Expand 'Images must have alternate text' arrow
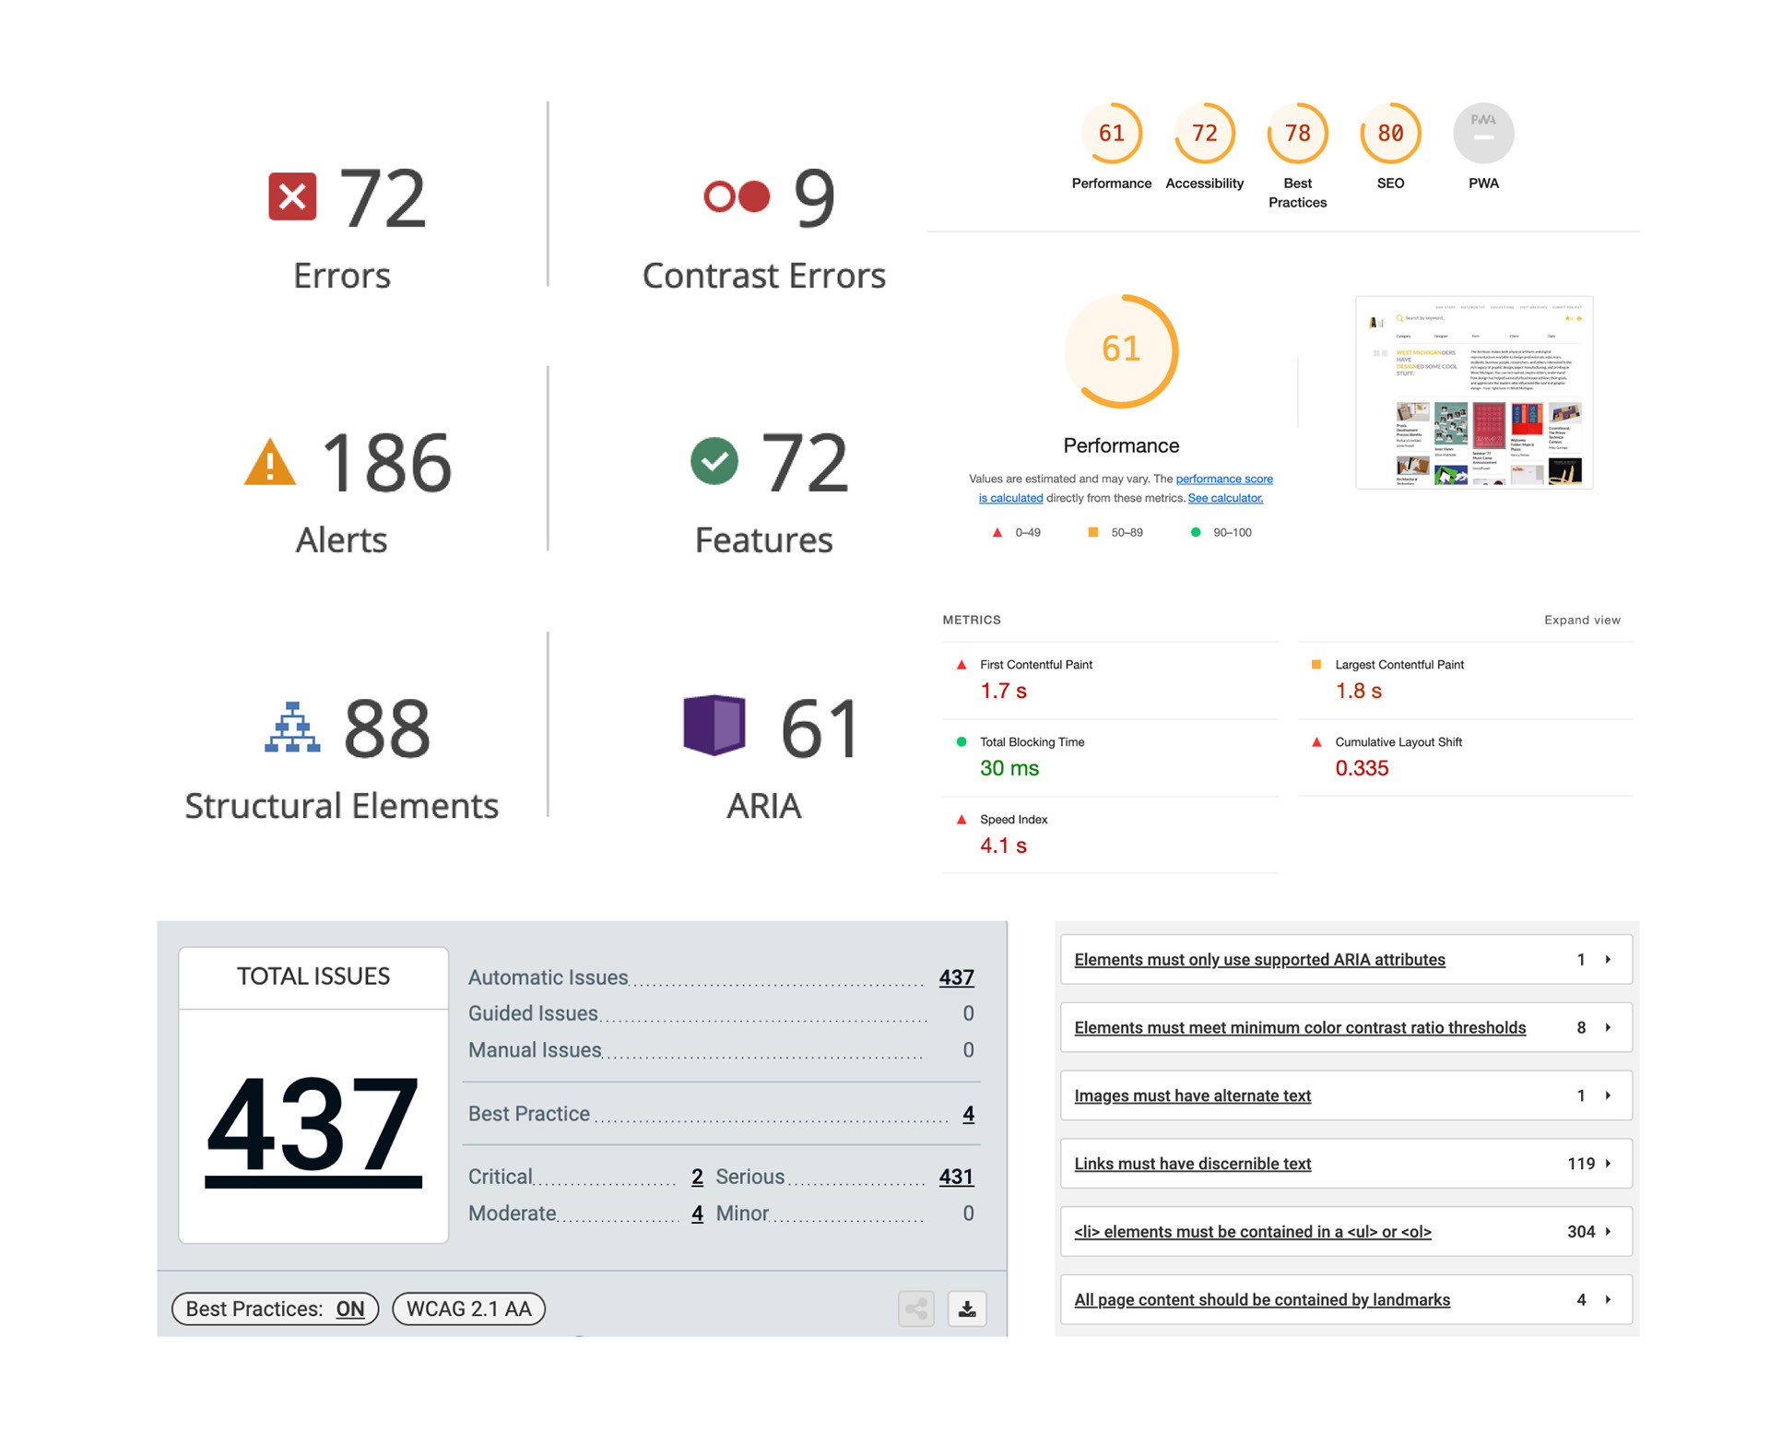Viewport: 1770px width, 1432px height. click(x=1608, y=1095)
